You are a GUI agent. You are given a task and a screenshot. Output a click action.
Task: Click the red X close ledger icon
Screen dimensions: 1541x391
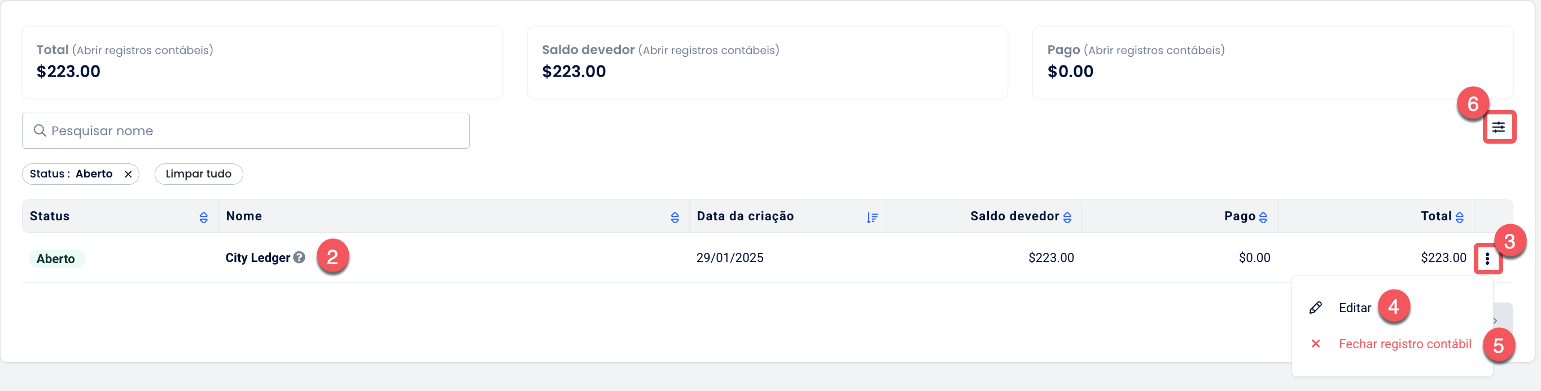[x=1315, y=344]
